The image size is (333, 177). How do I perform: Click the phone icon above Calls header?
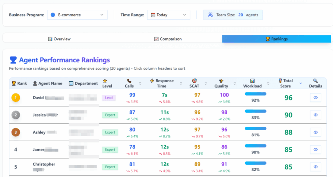click(129, 81)
